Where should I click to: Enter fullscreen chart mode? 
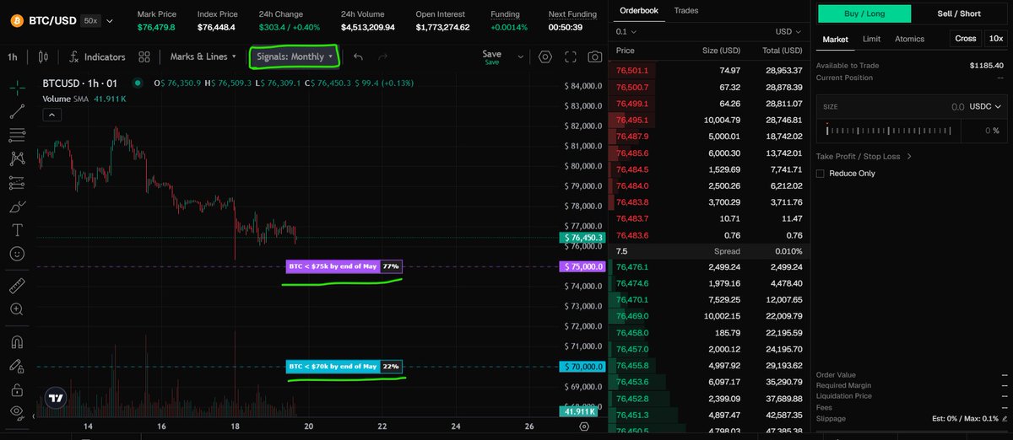point(571,56)
